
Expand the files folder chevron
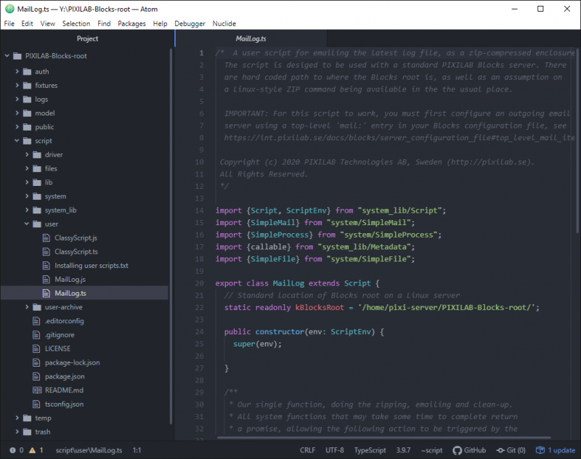point(27,168)
